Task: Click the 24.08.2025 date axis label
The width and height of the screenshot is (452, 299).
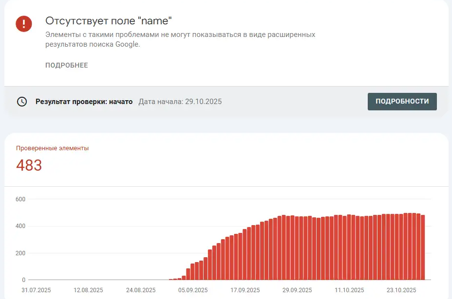Action: (x=141, y=290)
